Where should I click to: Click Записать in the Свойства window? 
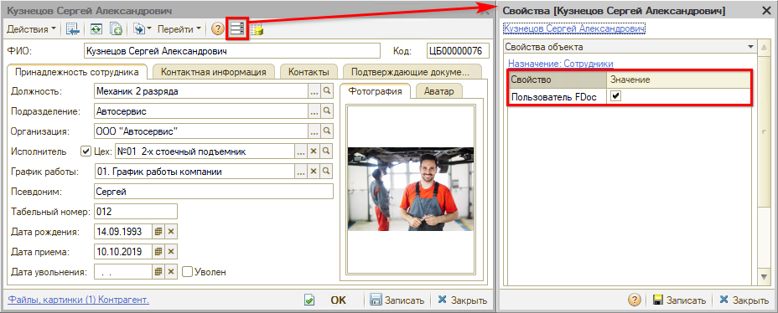point(680,300)
